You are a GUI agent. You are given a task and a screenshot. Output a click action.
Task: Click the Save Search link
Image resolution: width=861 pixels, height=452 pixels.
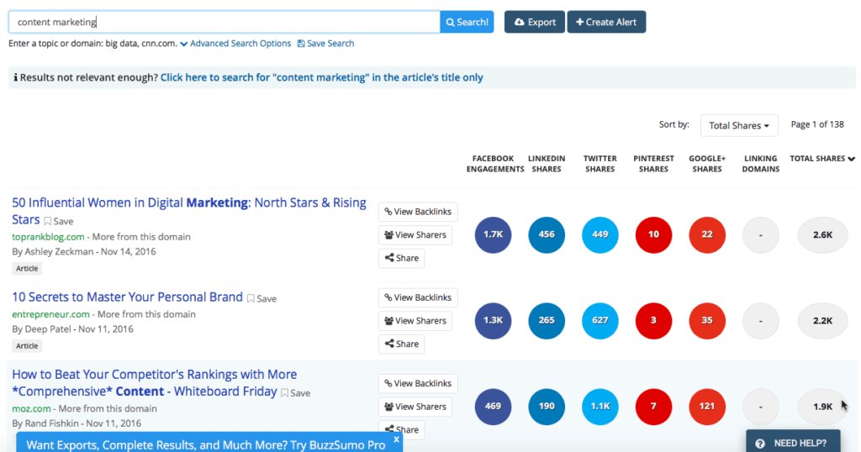click(325, 44)
